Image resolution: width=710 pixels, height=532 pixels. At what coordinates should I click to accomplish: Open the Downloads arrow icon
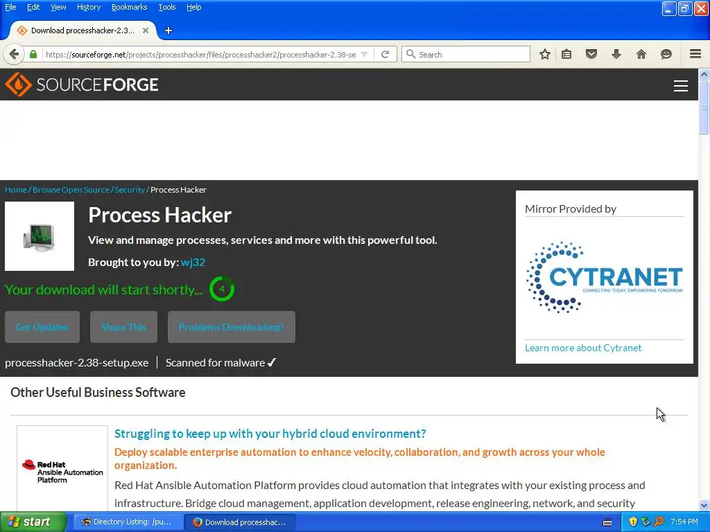click(616, 54)
